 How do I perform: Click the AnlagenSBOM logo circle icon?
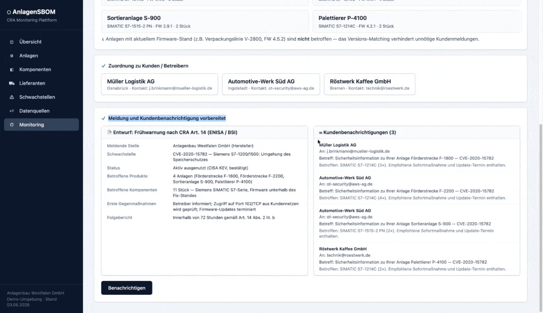9,12
